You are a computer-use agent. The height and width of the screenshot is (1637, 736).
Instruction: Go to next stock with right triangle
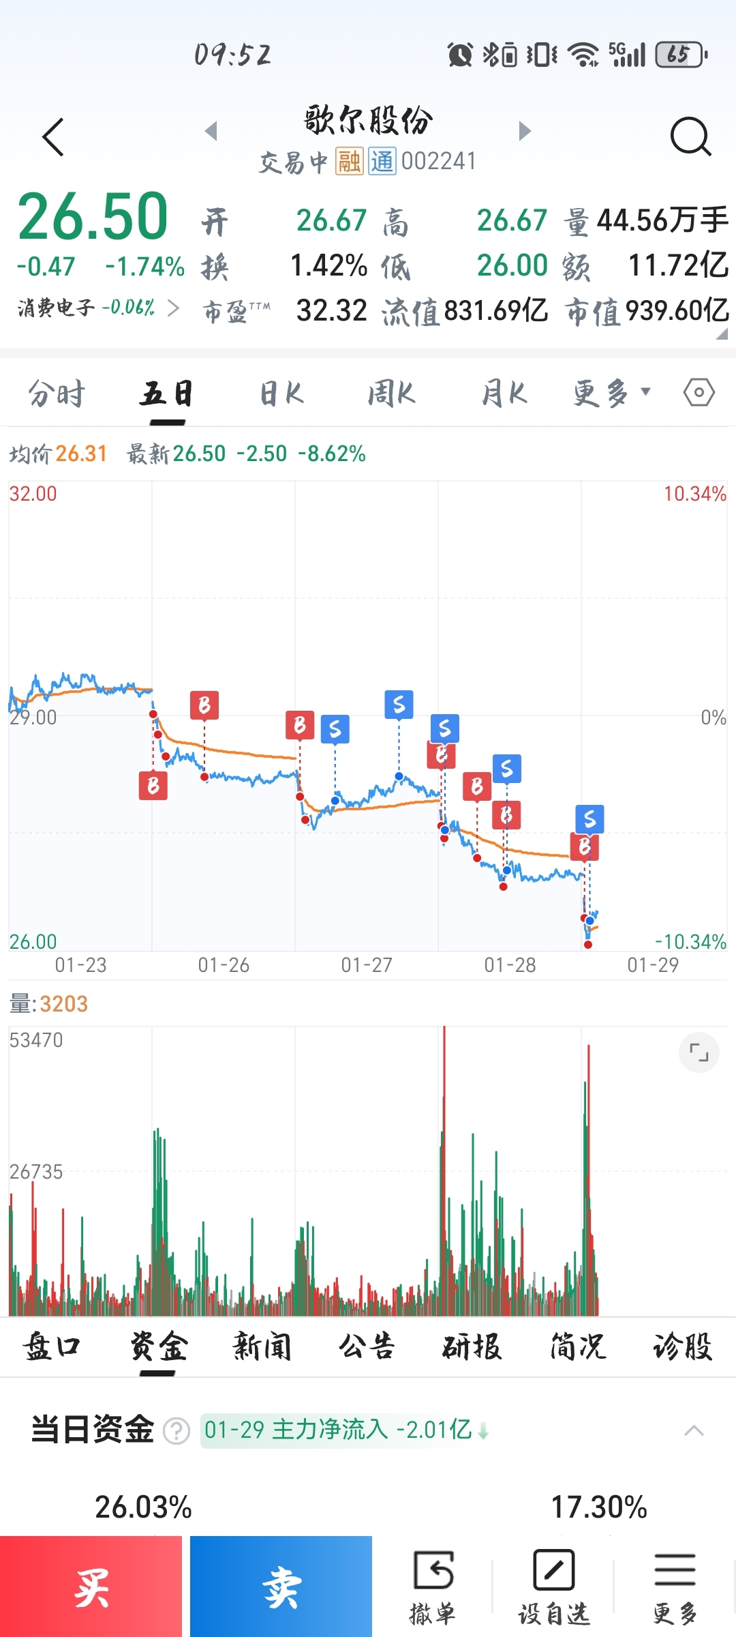[x=524, y=131]
